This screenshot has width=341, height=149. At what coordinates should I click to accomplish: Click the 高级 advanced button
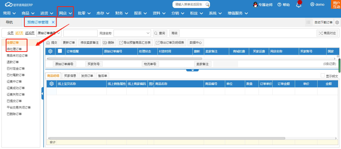click(x=174, y=33)
